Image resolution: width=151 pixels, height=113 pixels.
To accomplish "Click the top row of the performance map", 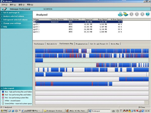I will click(x=92, y=51).
